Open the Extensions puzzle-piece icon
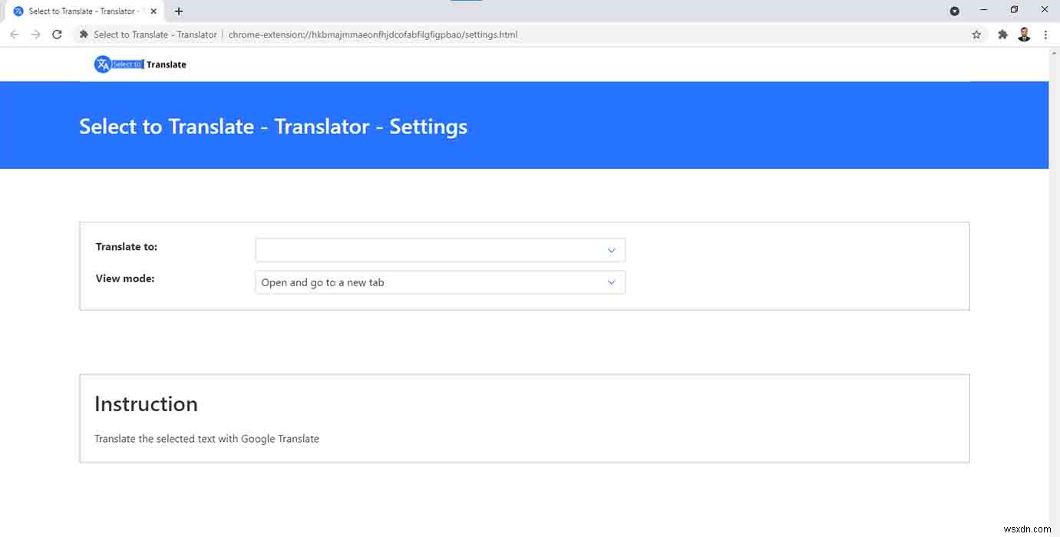Screen dimensions: 1060x537 point(1002,34)
